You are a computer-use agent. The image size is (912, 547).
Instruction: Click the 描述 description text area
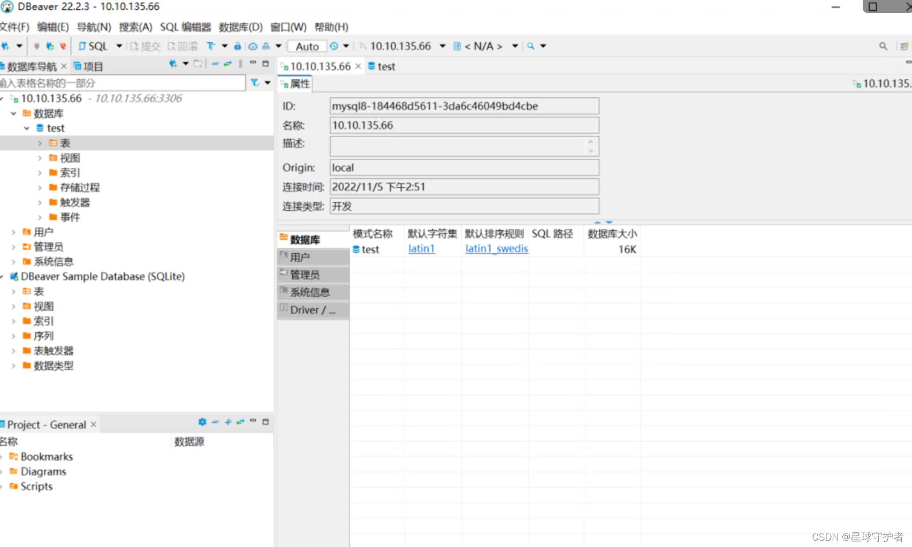(x=464, y=146)
